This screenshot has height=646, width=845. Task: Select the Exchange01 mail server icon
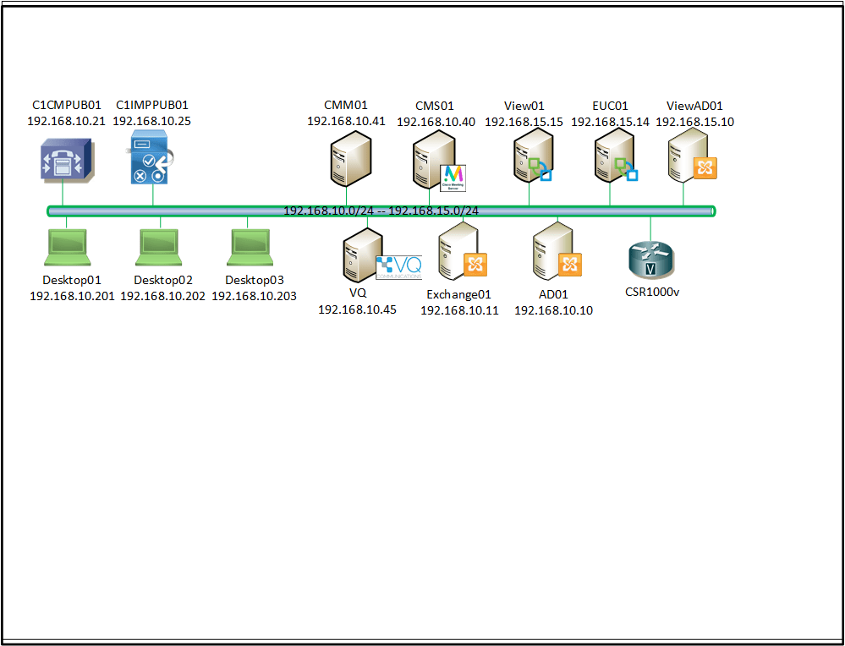[457, 252]
